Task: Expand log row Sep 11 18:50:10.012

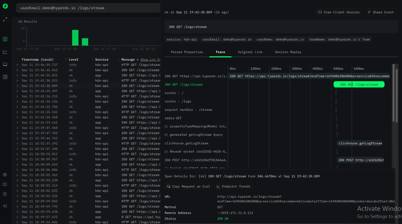Action: 17,154
